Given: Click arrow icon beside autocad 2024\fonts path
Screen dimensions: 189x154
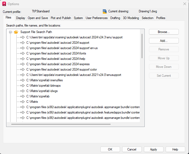Looking at the screenshot, I should pyautogui.click(x=23, y=53).
